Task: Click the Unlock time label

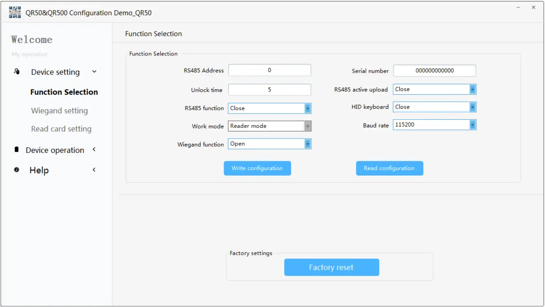Action: point(207,90)
